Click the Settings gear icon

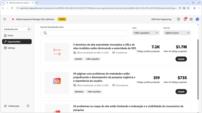(5, 48)
